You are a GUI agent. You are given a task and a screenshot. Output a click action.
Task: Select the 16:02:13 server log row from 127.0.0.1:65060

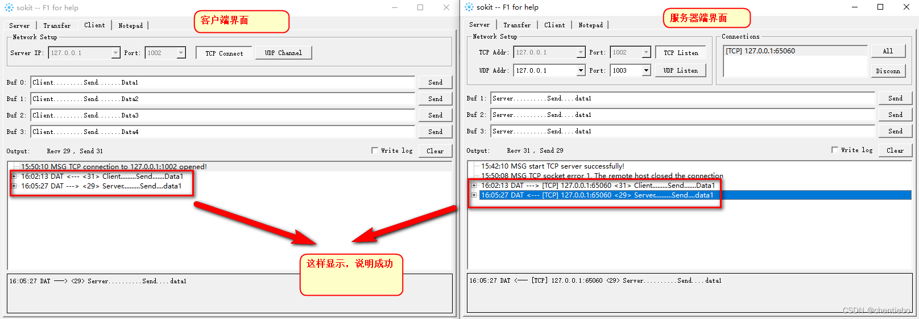(x=598, y=186)
